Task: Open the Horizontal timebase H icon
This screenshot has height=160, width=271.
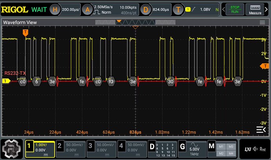Action: pos(55,9)
